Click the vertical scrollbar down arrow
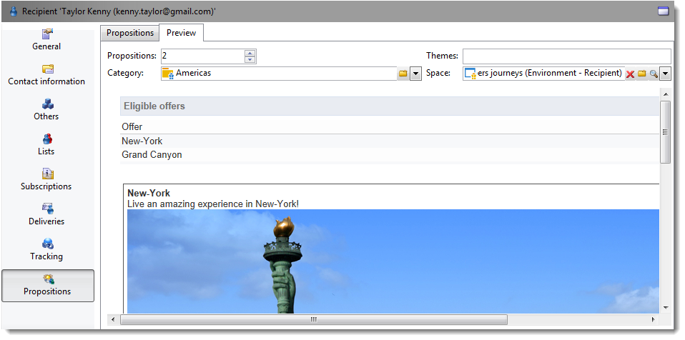The image size is (685, 340). pos(666,308)
